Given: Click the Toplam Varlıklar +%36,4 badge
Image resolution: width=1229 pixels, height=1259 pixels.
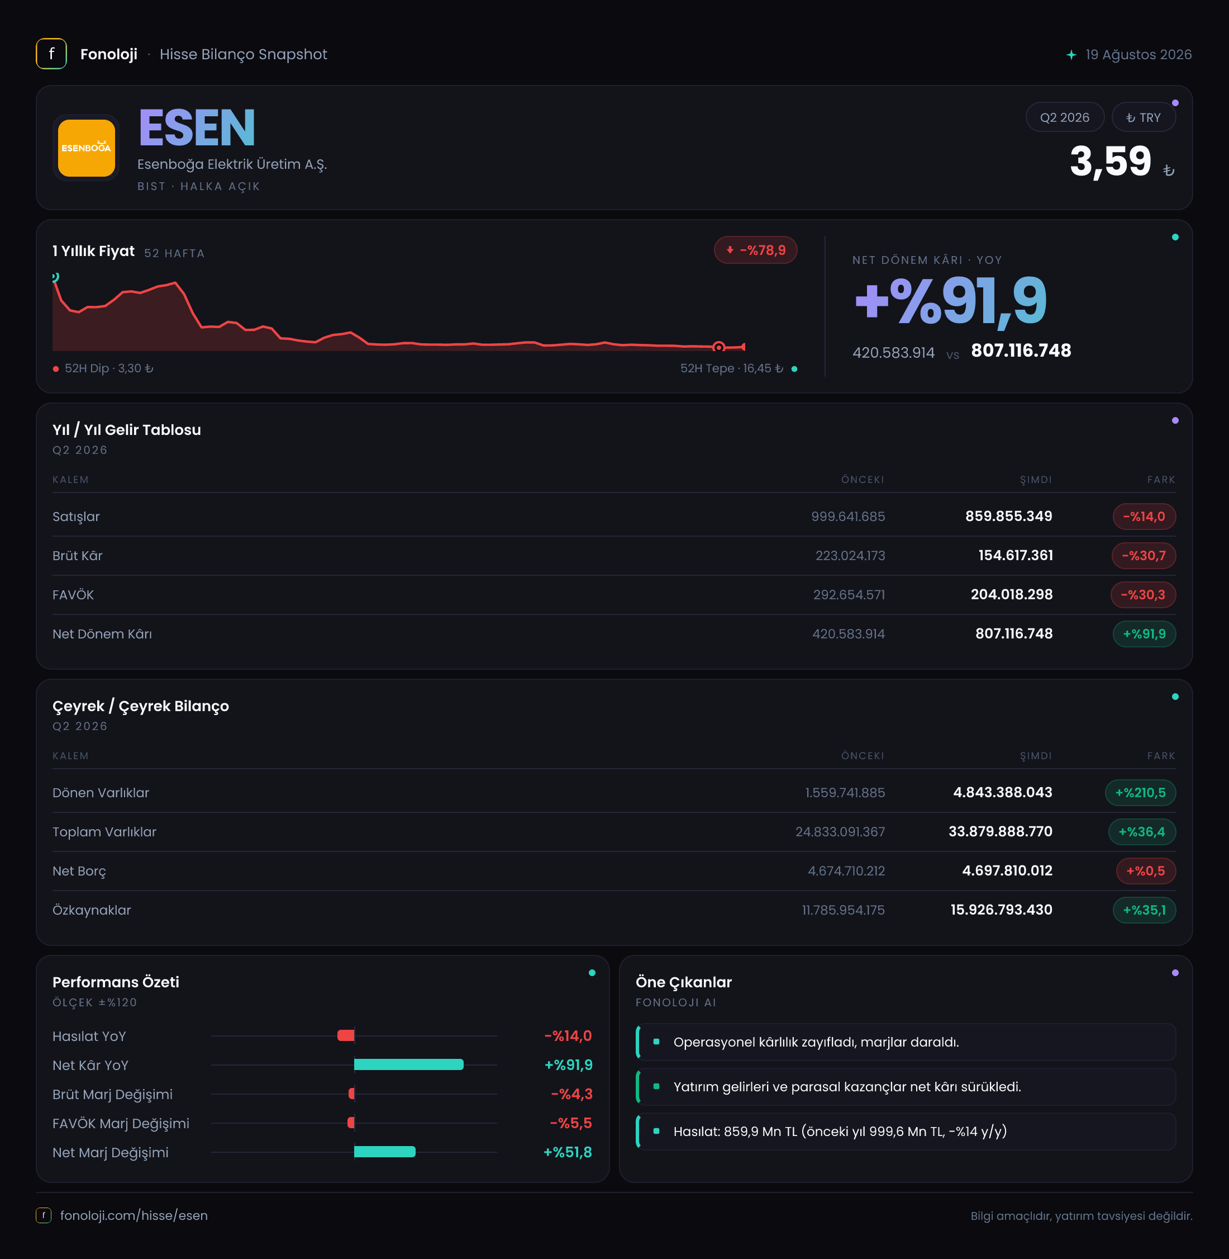Looking at the screenshot, I should pos(1142,832).
